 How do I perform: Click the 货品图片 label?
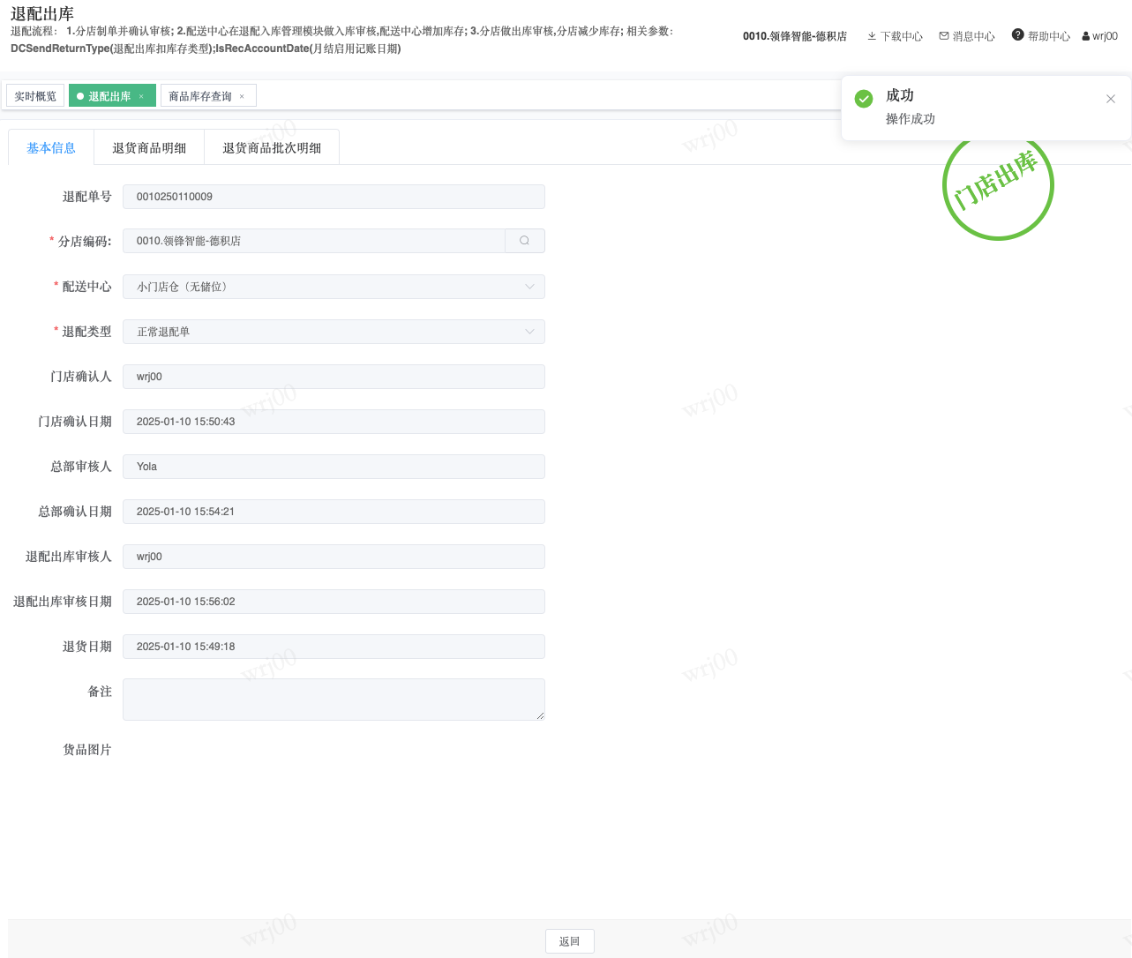coord(87,750)
